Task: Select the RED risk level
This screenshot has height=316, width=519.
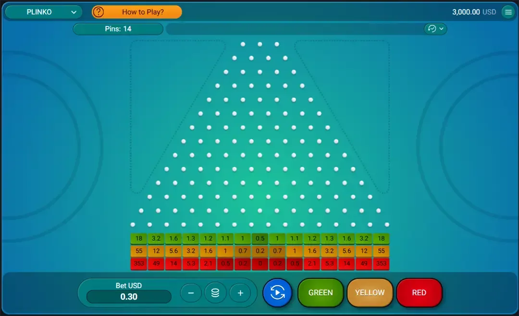Action: pyautogui.click(x=419, y=292)
